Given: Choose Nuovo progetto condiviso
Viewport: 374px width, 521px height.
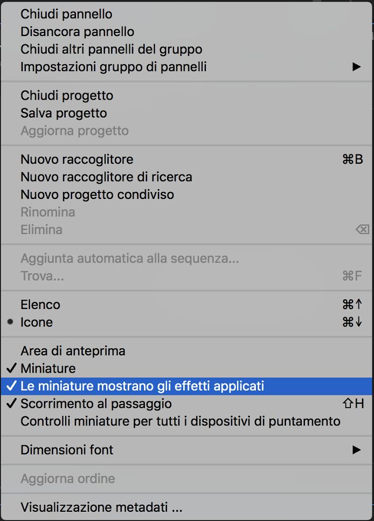Looking at the screenshot, I should coord(97,195).
